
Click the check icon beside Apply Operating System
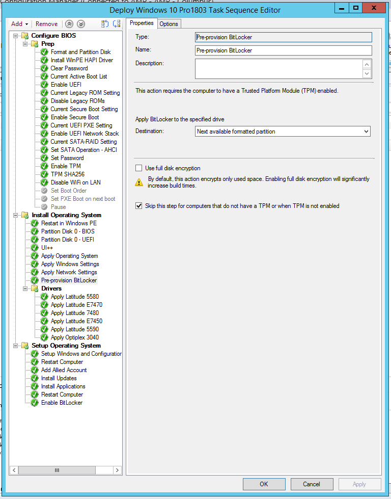point(35,256)
